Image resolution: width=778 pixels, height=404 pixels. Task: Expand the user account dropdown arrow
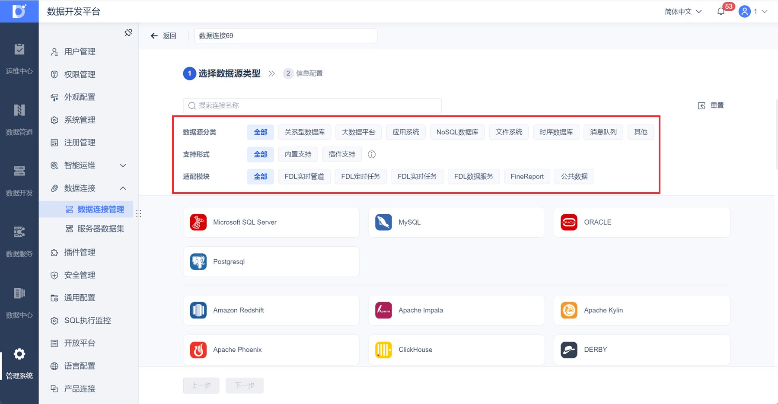tap(765, 12)
